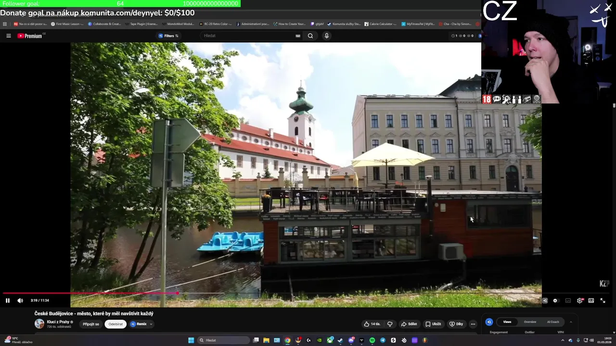Seek on the red video progress bar

90,293
